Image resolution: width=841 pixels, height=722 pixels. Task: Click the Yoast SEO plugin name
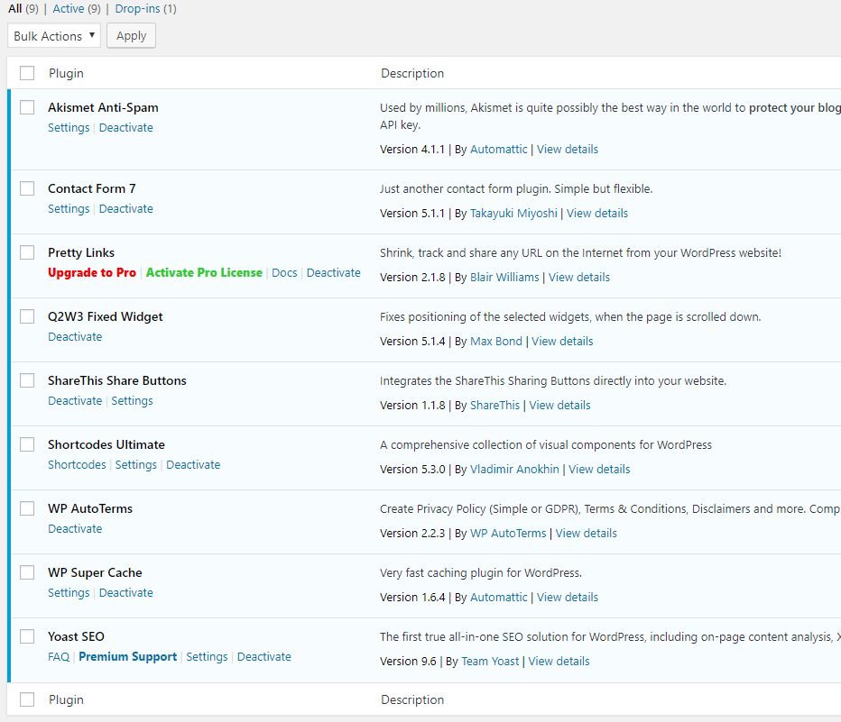tap(76, 636)
